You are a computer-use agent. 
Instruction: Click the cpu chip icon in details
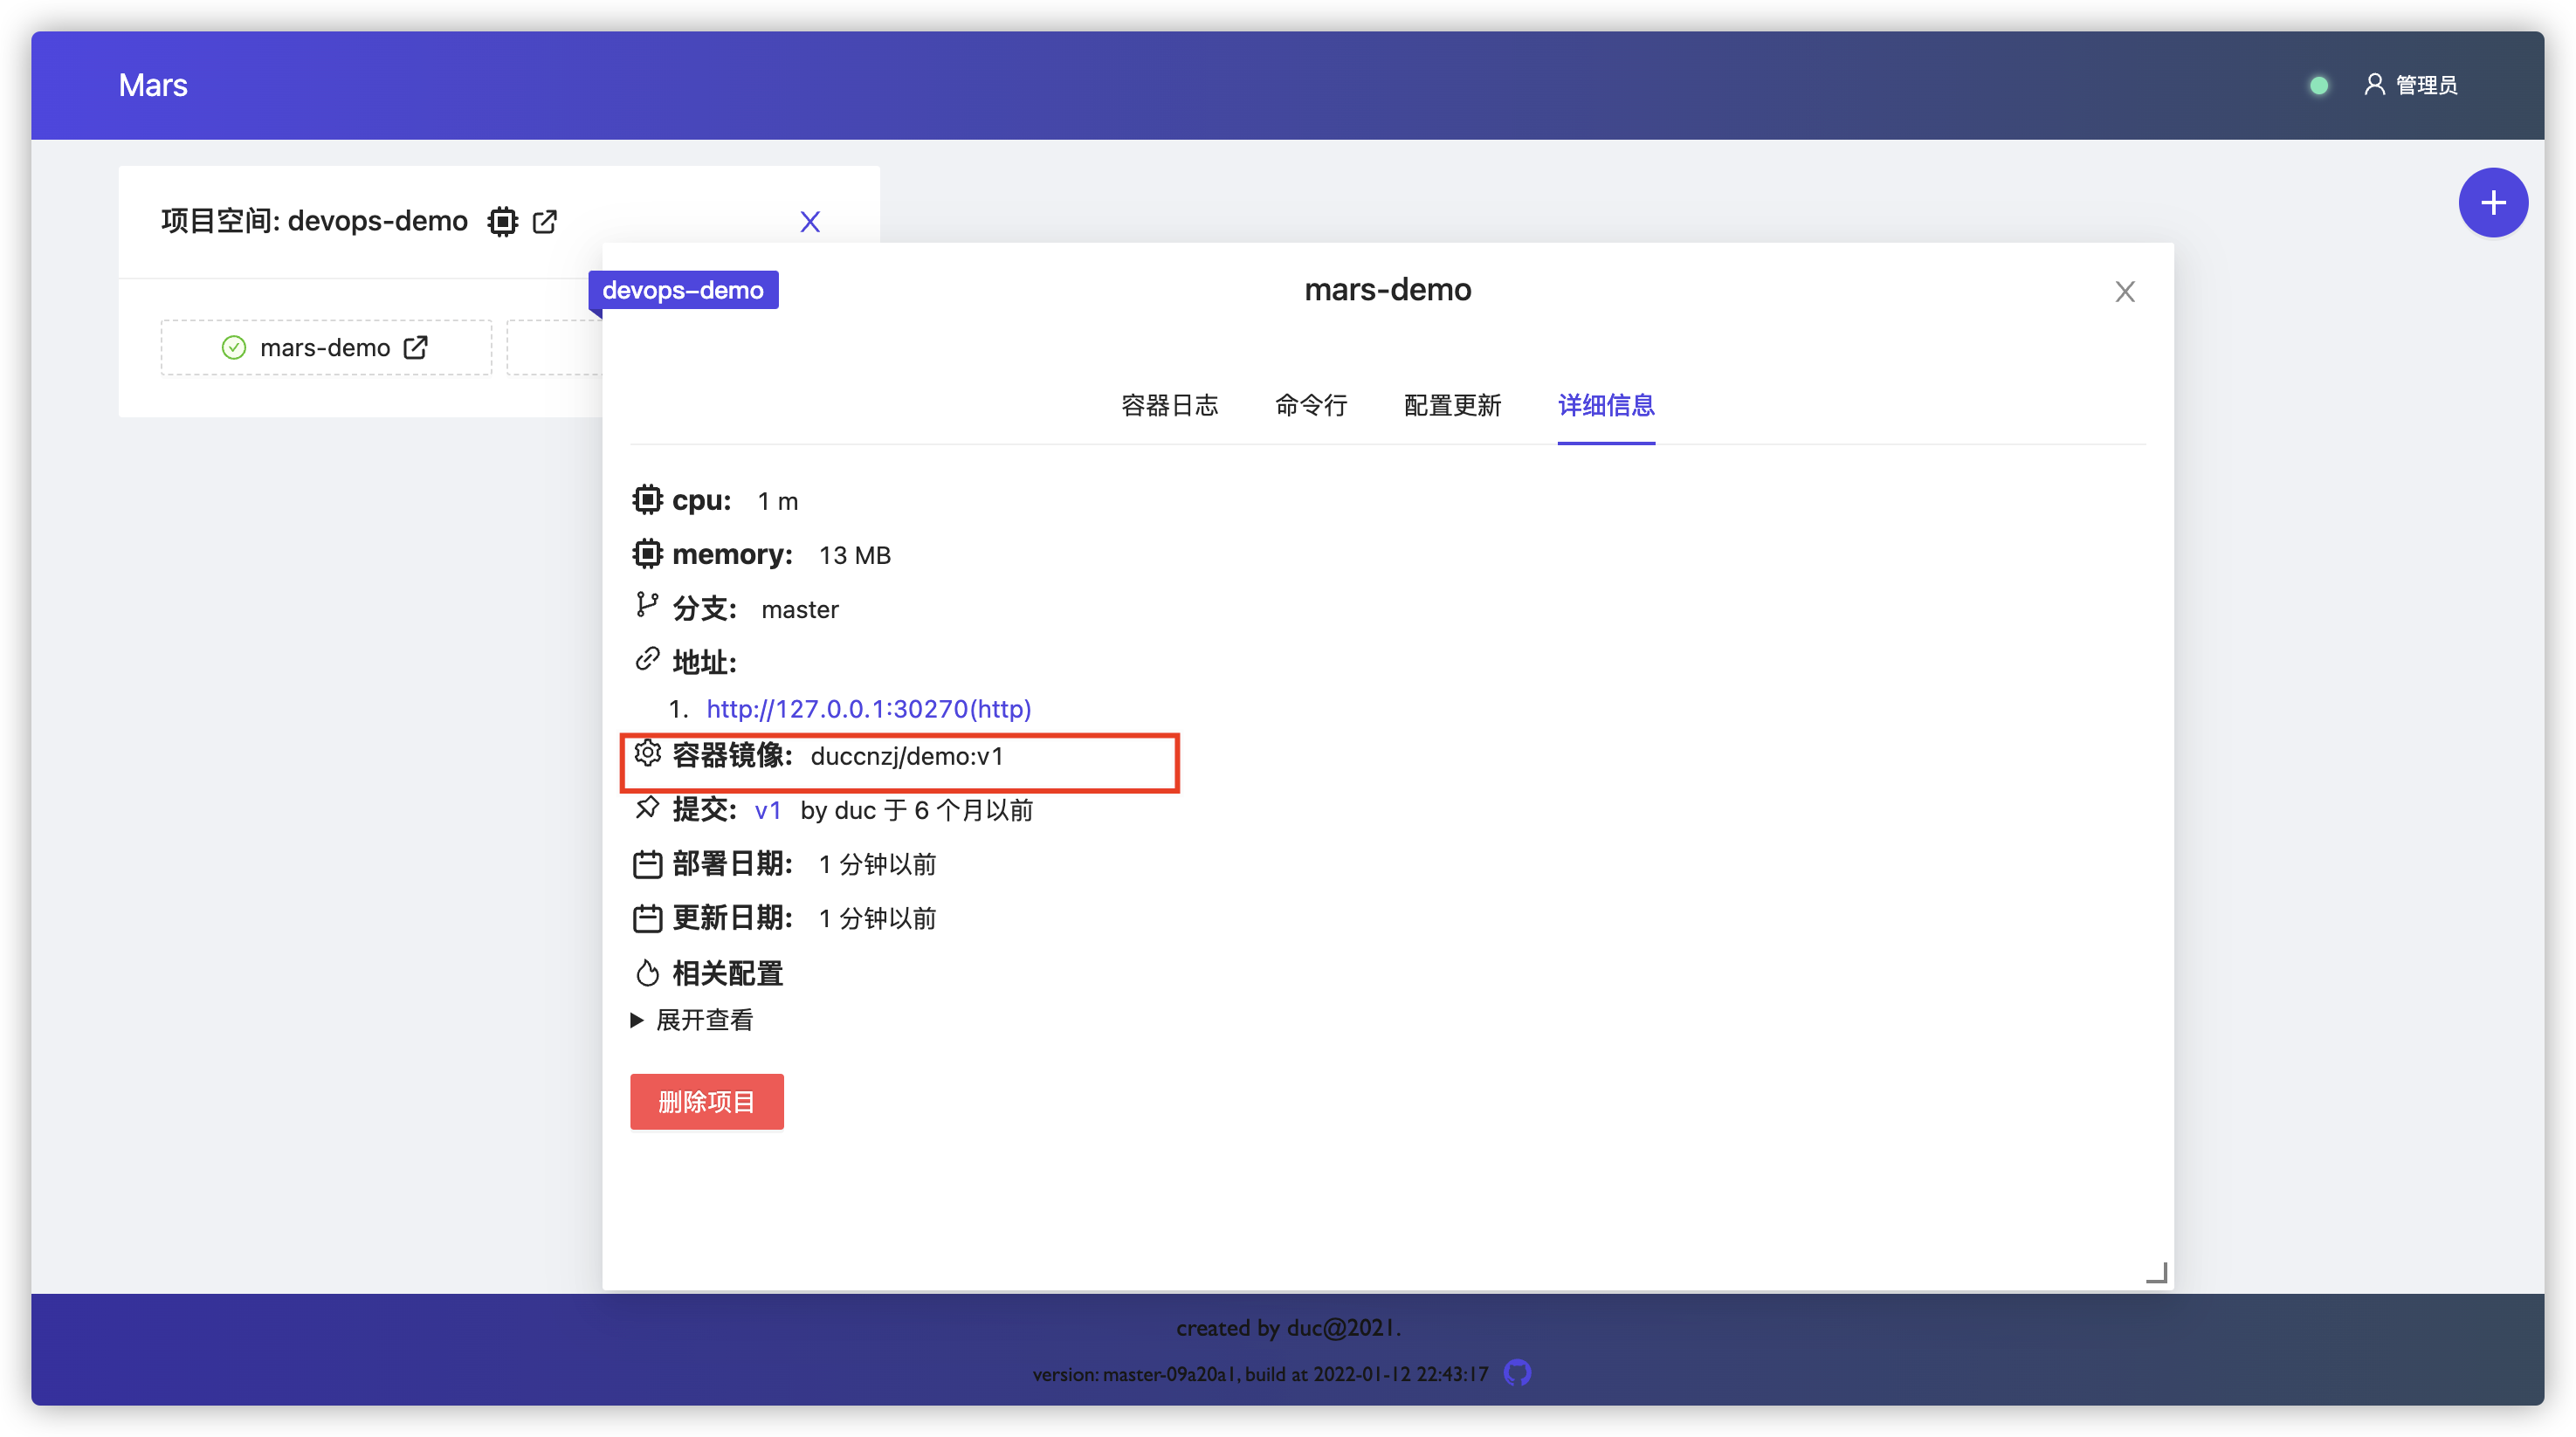pos(647,499)
